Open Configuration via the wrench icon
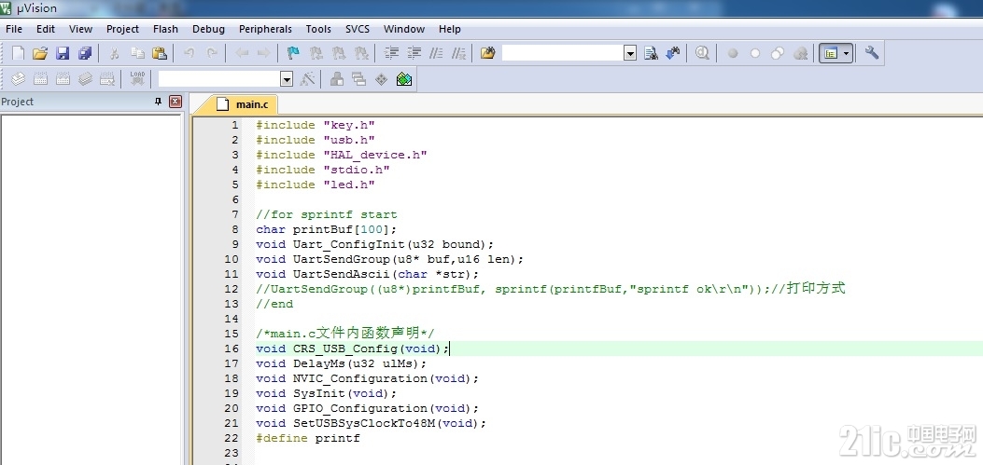 (871, 53)
